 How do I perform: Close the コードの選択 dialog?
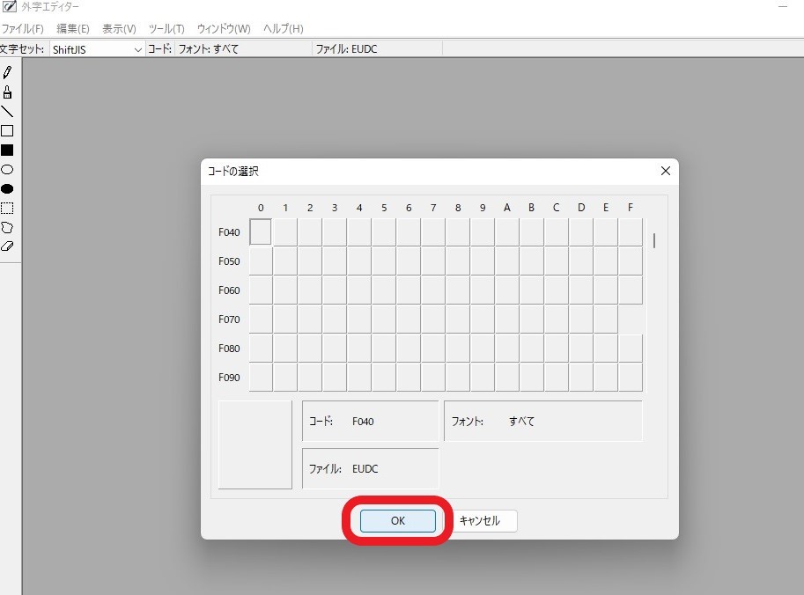(666, 171)
